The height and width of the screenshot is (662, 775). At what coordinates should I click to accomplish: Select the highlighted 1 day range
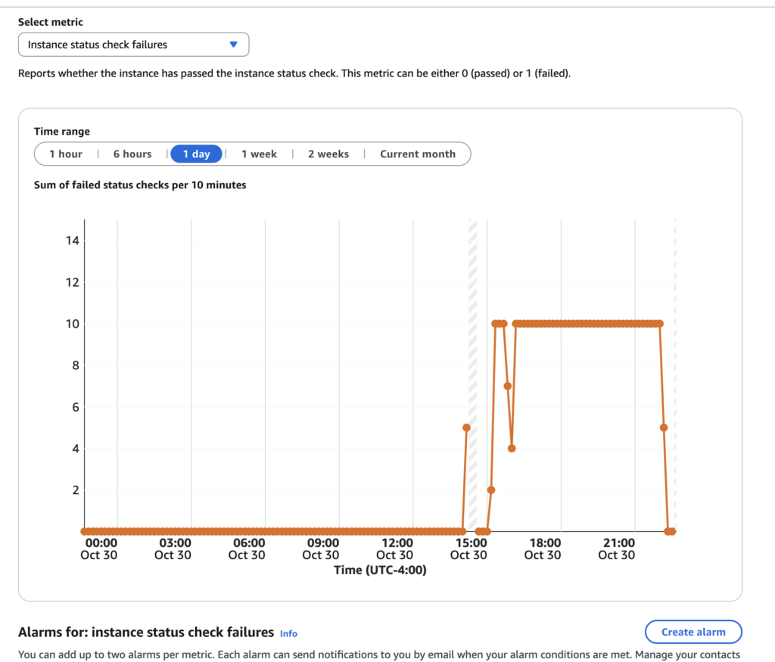click(x=196, y=154)
